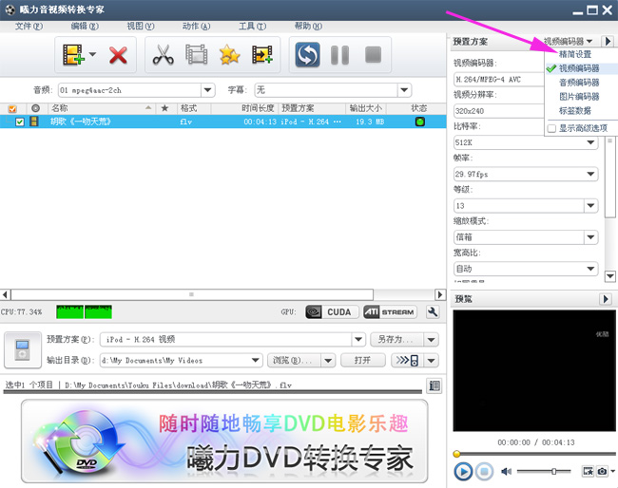The width and height of the screenshot is (618, 488).
Task: Open the 文件 menu
Action: click(29, 27)
